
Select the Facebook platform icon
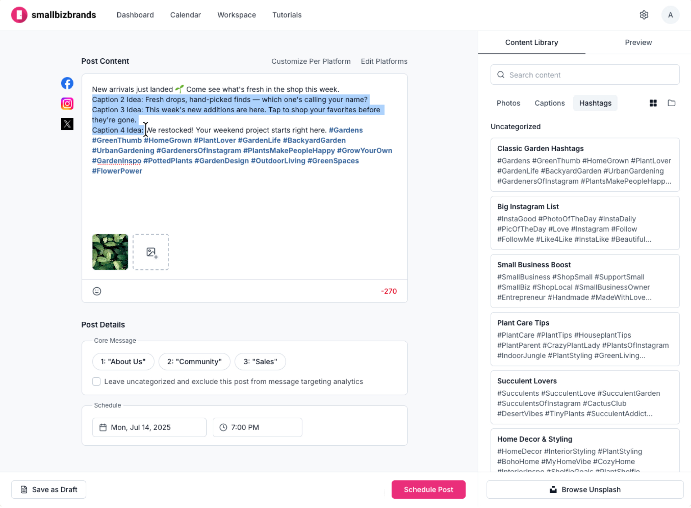[x=67, y=83]
